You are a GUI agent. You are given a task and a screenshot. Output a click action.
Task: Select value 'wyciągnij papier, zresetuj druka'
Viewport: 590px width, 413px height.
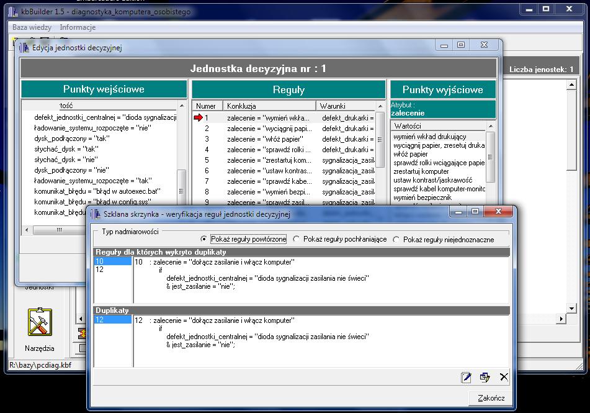click(439, 145)
